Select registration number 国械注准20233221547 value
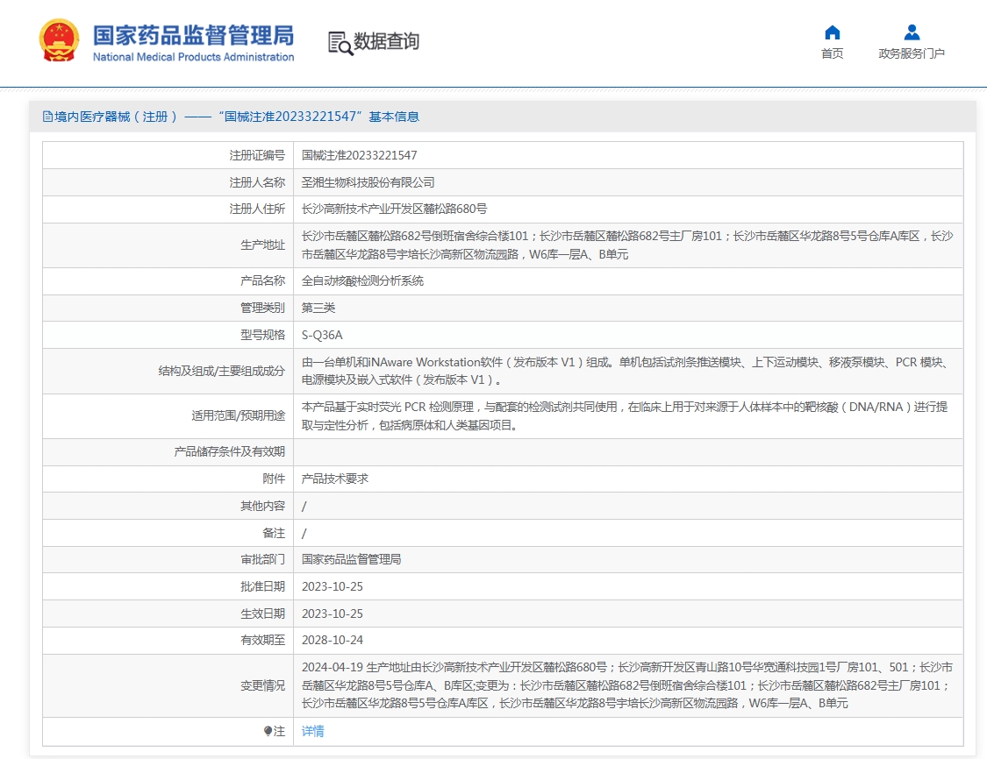The image size is (987, 759). tap(360, 155)
